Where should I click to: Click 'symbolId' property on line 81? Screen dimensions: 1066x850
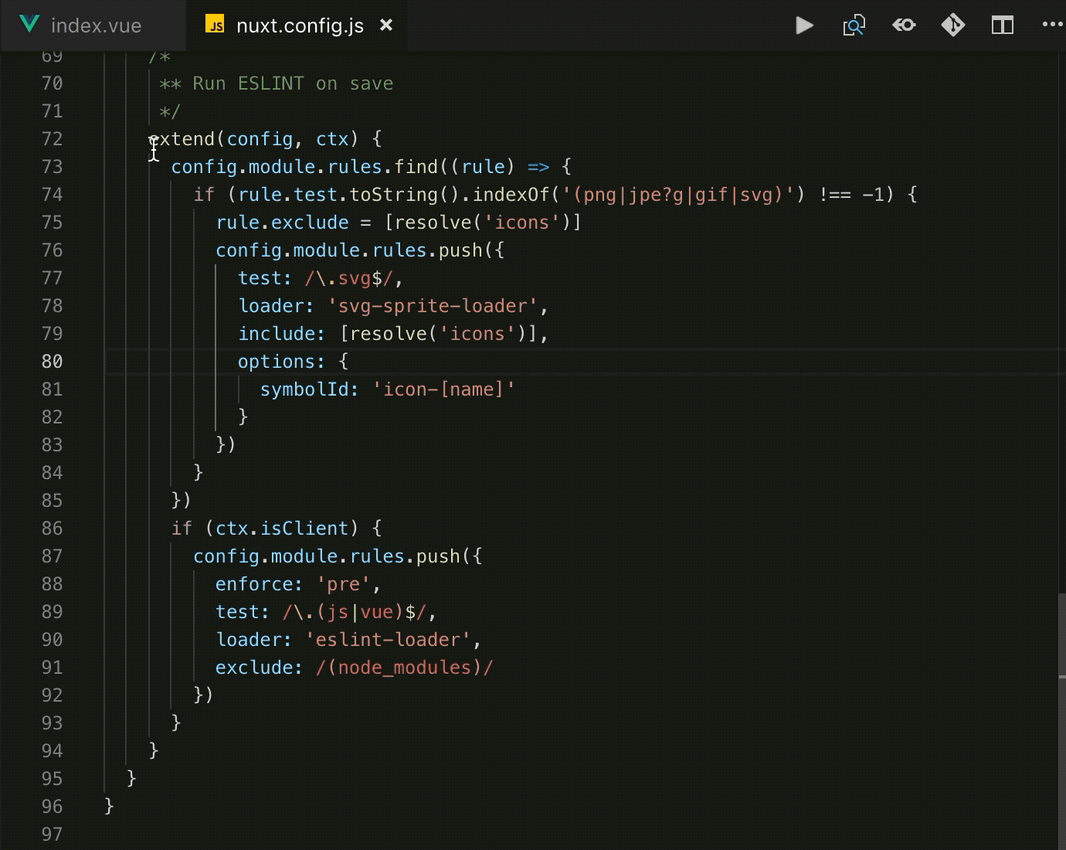tap(304, 389)
